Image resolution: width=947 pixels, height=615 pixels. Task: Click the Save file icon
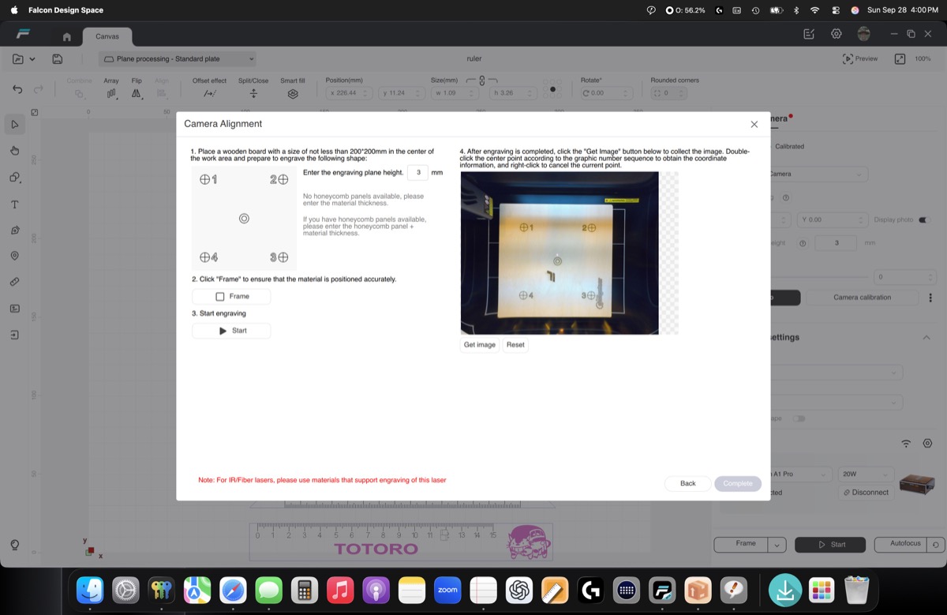point(58,59)
